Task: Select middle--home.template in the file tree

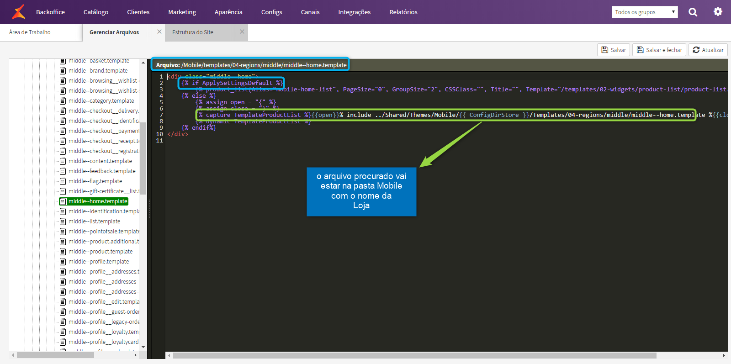Action: coord(98,201)
